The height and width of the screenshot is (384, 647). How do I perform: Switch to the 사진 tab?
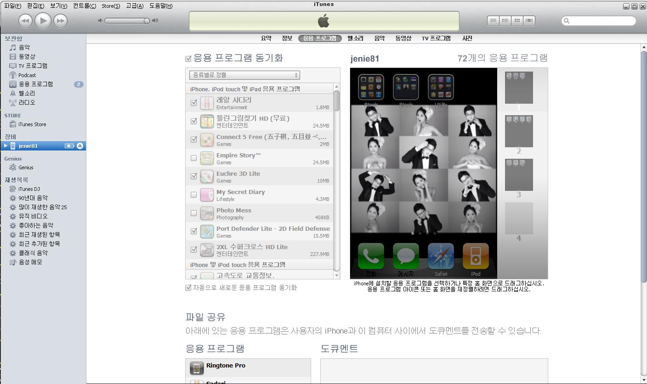point(467,39)
